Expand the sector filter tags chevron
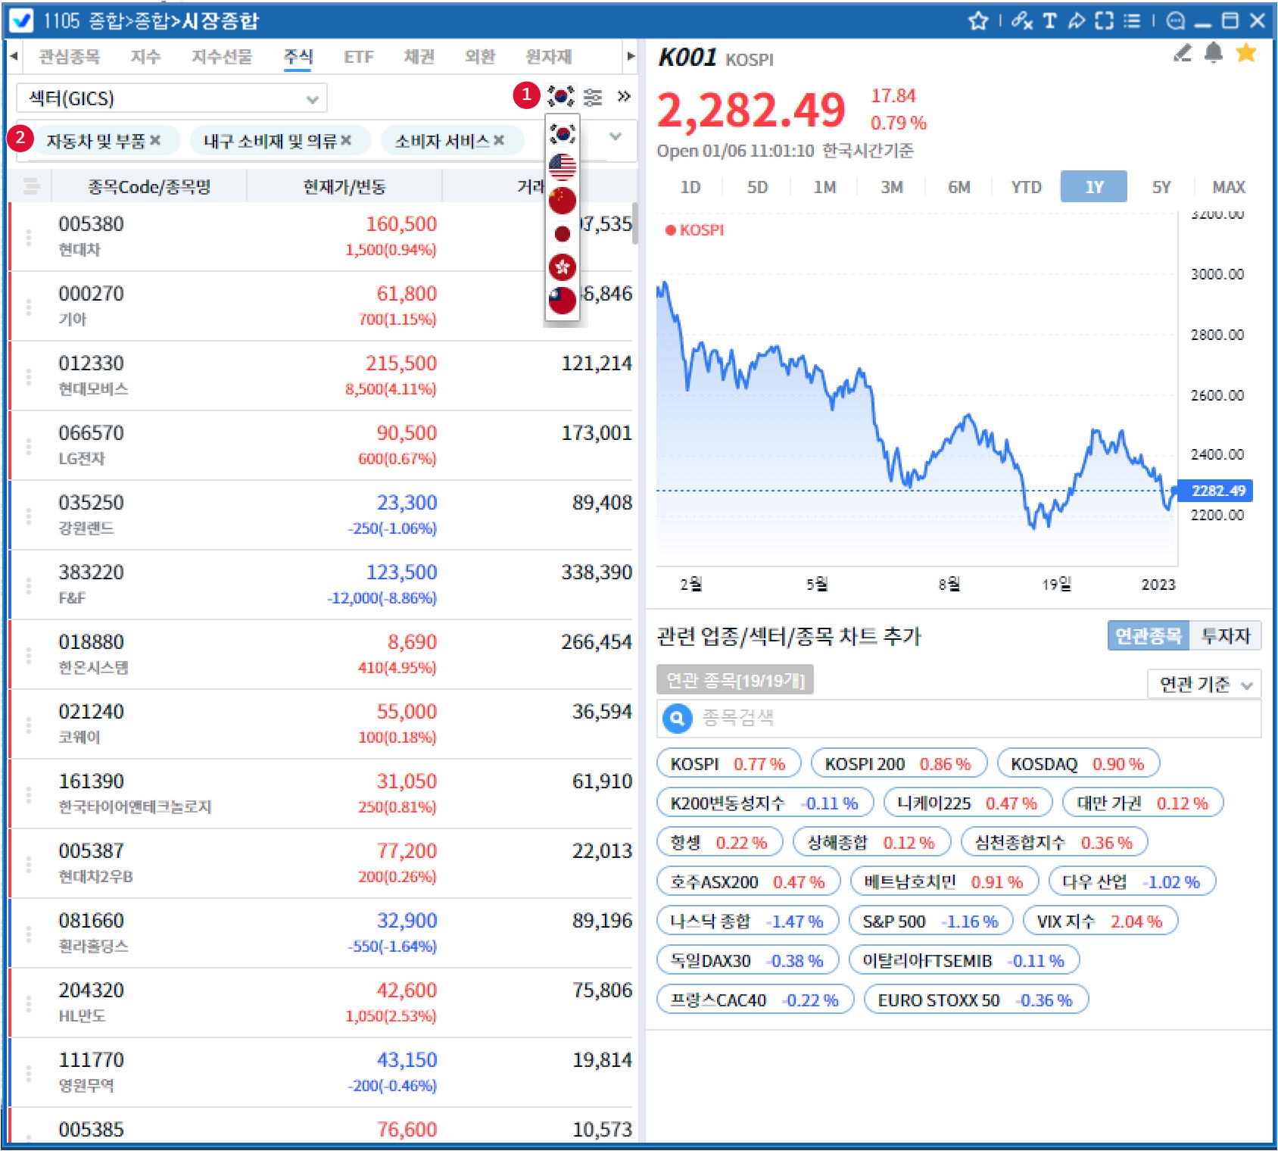The height and width of the screenshot is (1151, 1278). pos(616,137)
